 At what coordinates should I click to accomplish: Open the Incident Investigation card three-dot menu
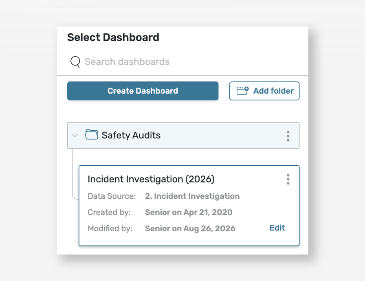(x=288, y=179)
